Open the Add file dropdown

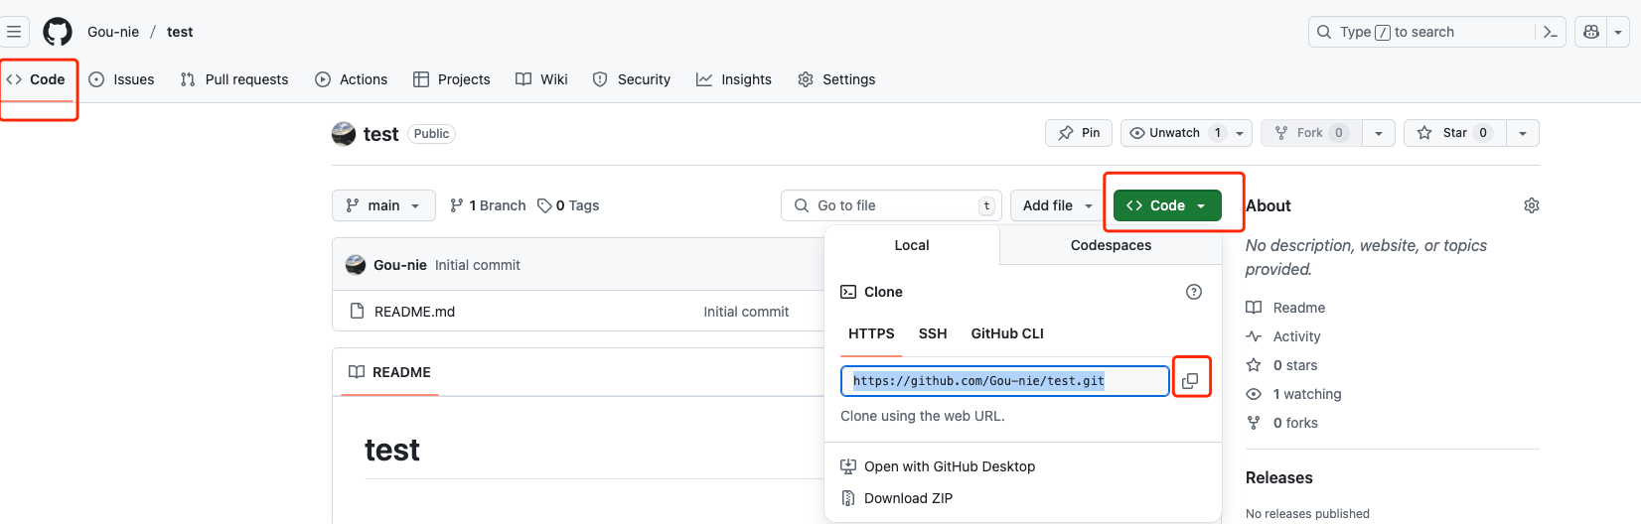coord(1059,205)
